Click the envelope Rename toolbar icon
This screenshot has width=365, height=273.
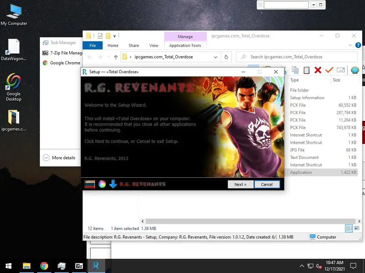click(x=340, y=70)
